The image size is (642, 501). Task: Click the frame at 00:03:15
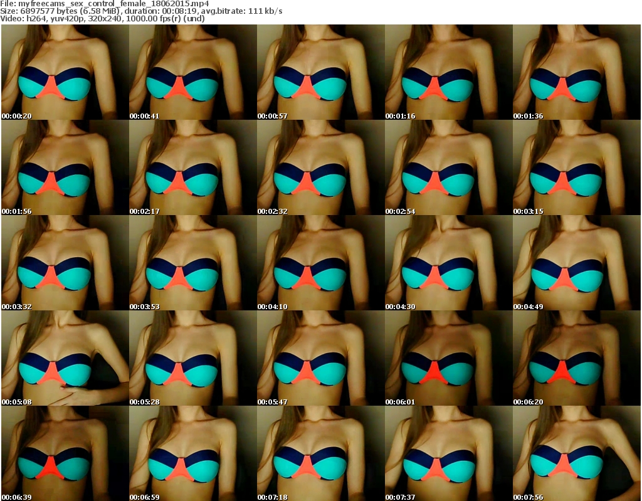pos(576,167)
